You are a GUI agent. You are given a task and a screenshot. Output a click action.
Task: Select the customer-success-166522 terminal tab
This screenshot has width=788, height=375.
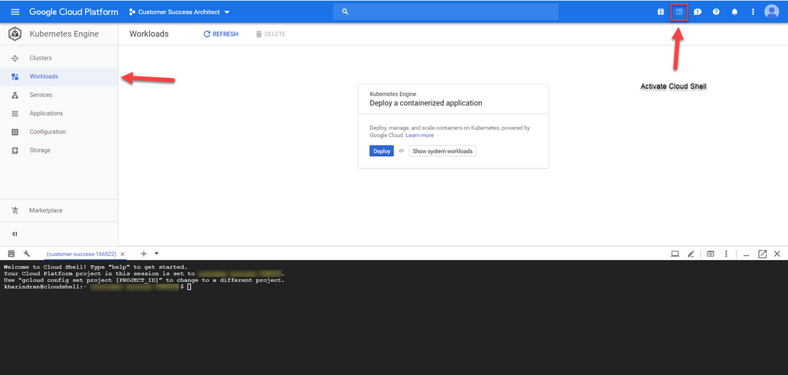[82, 254]
